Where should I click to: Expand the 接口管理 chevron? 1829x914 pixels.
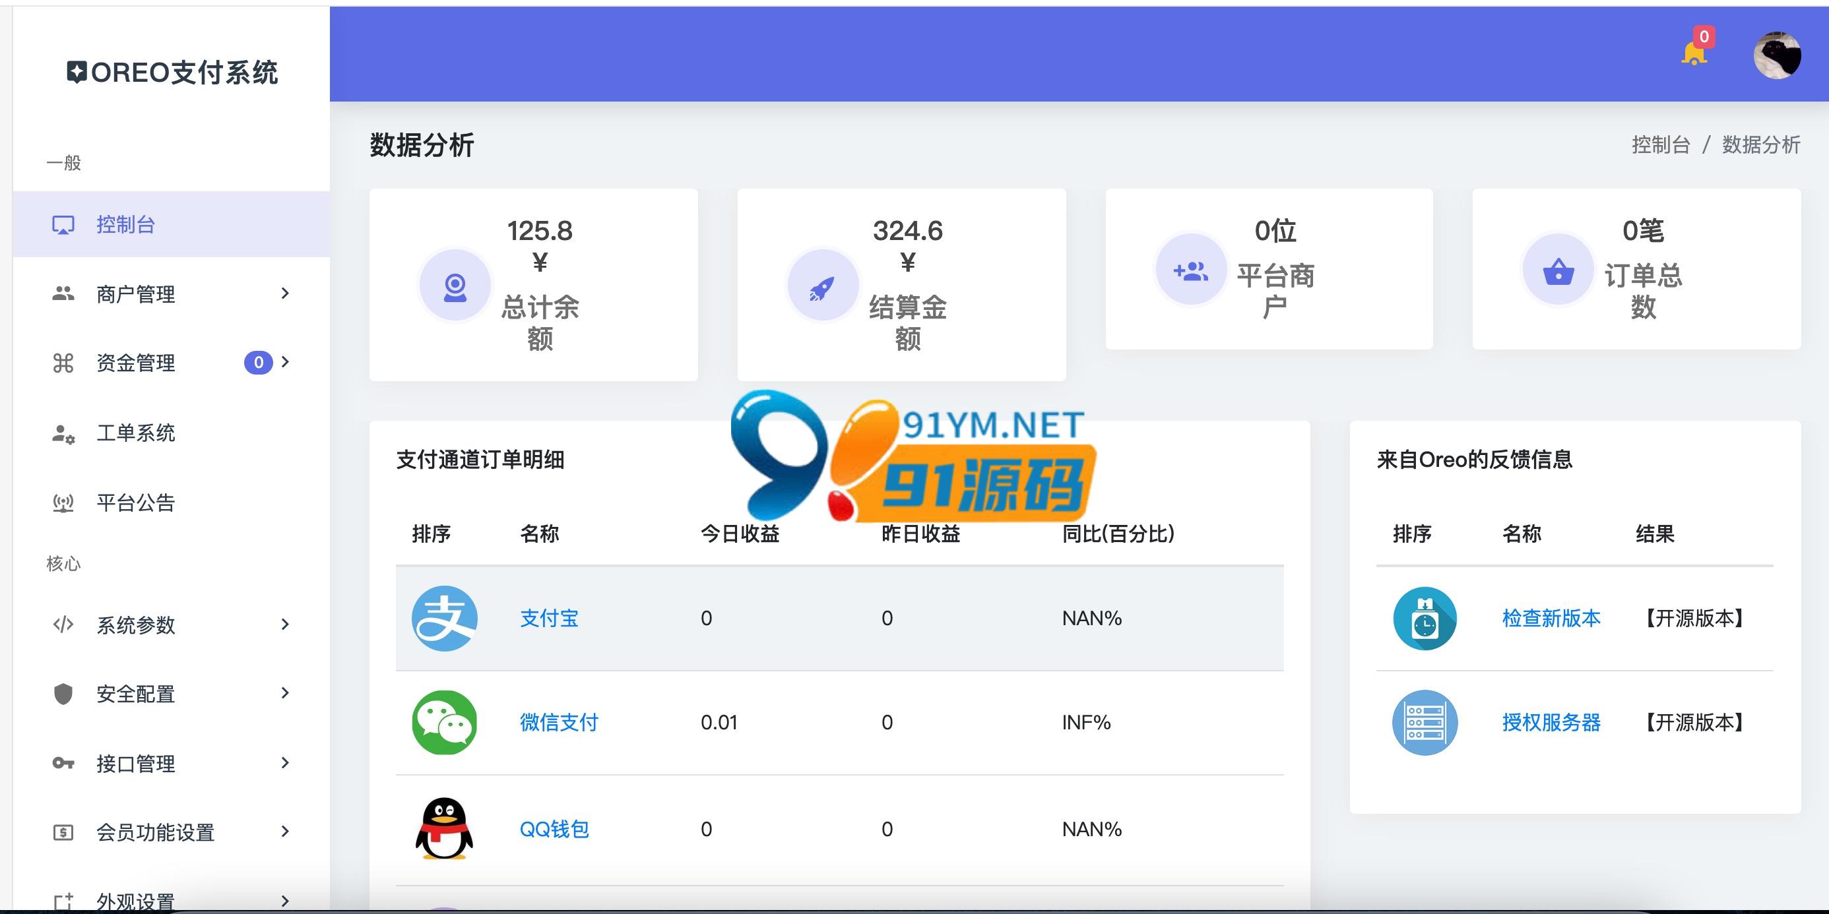(285, 763)
